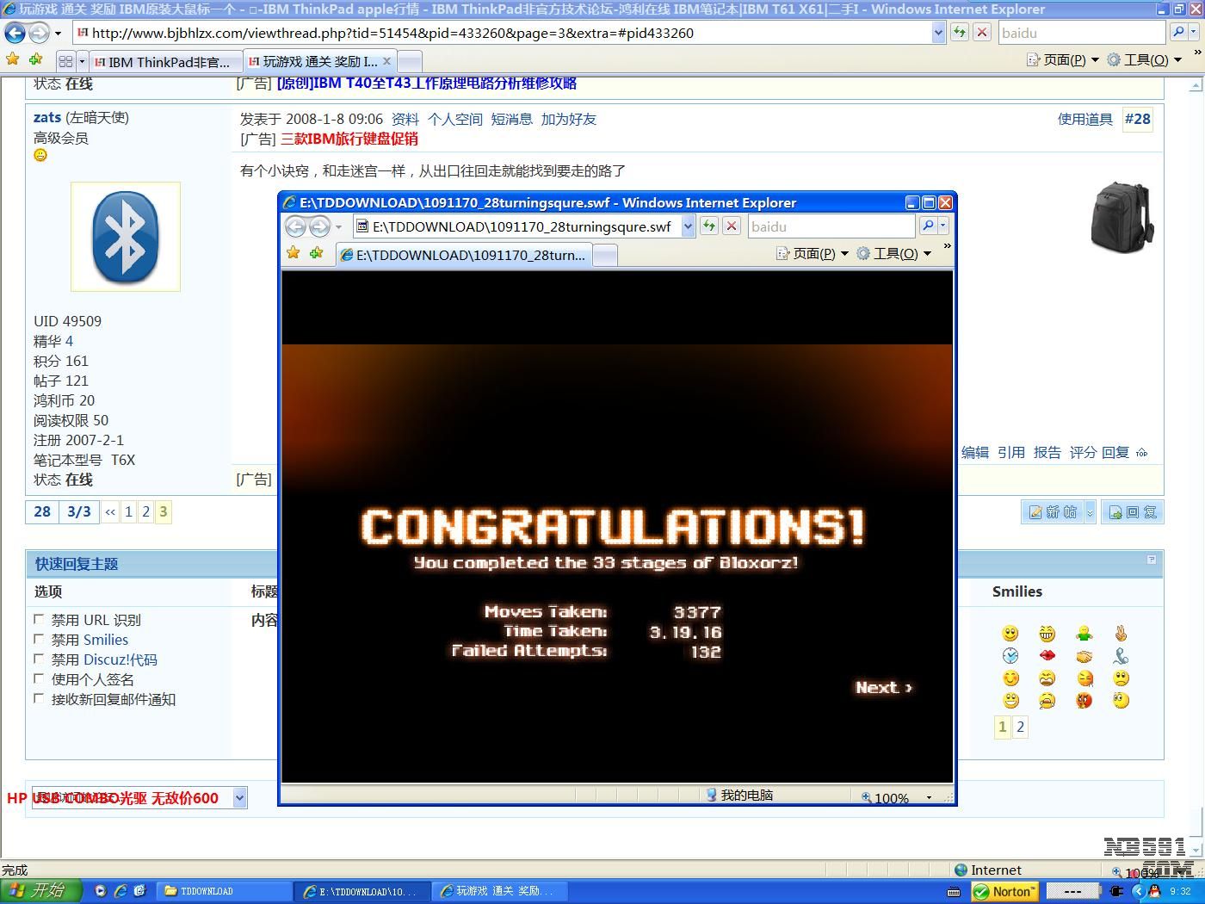Click the refresh icon in main address bar
1205x904 pixels.
(959, 33)
